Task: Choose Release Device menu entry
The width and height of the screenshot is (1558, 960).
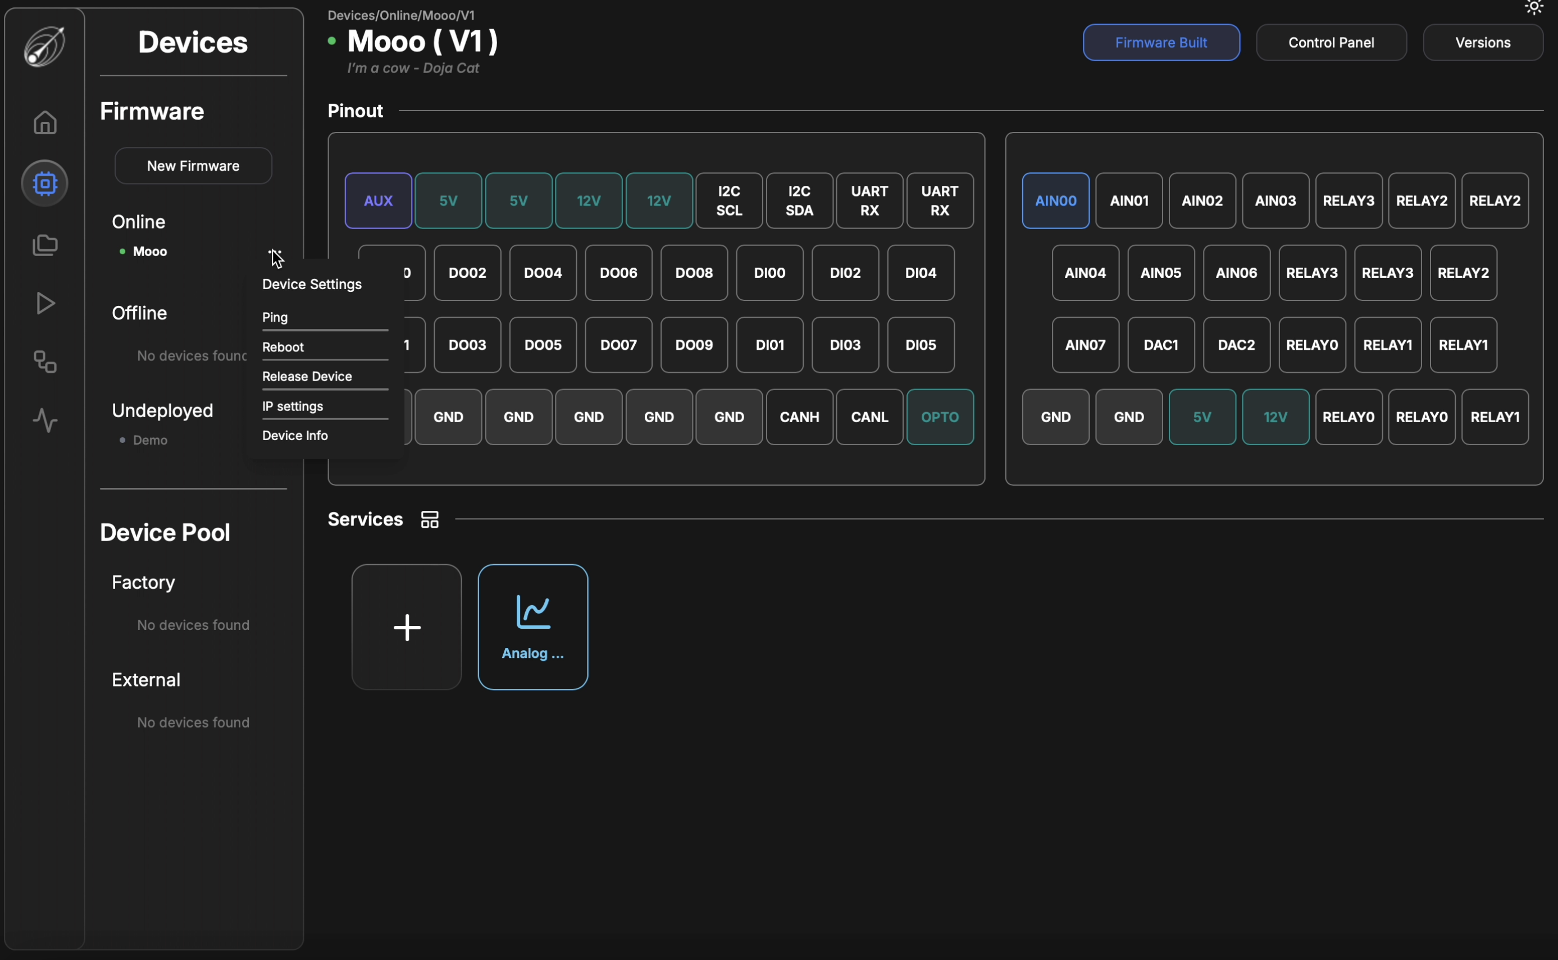Action: coord(307,377)
